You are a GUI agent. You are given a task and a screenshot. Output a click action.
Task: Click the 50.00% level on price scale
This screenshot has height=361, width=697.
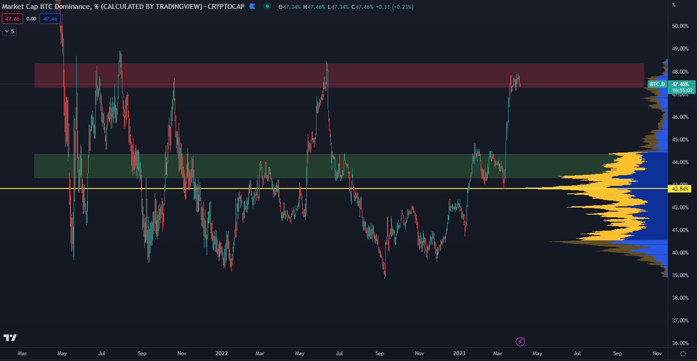[680, 26]
